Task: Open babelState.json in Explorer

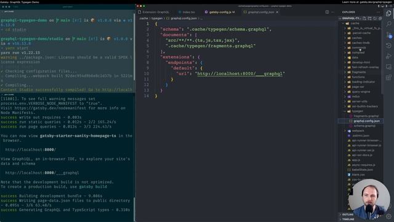Action: pos(362,170)
